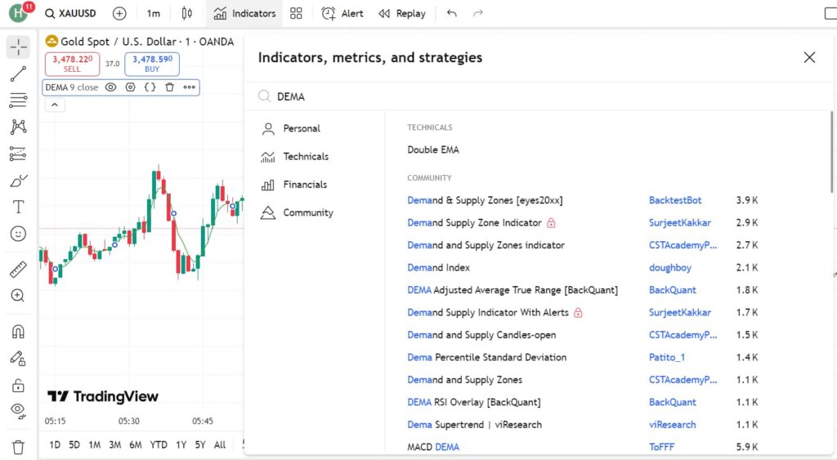This screenshot has width=837, height=460.
Task: Click the trash can remove objects icon
Action: click(18, 447)
